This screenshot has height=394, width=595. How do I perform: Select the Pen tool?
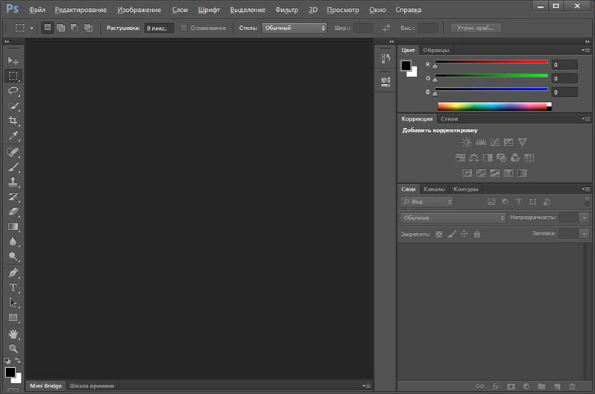[13, 273]
